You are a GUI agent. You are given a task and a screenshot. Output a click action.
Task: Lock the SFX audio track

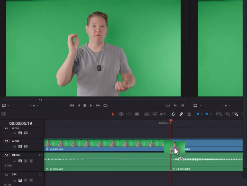[x=15, y=180]
